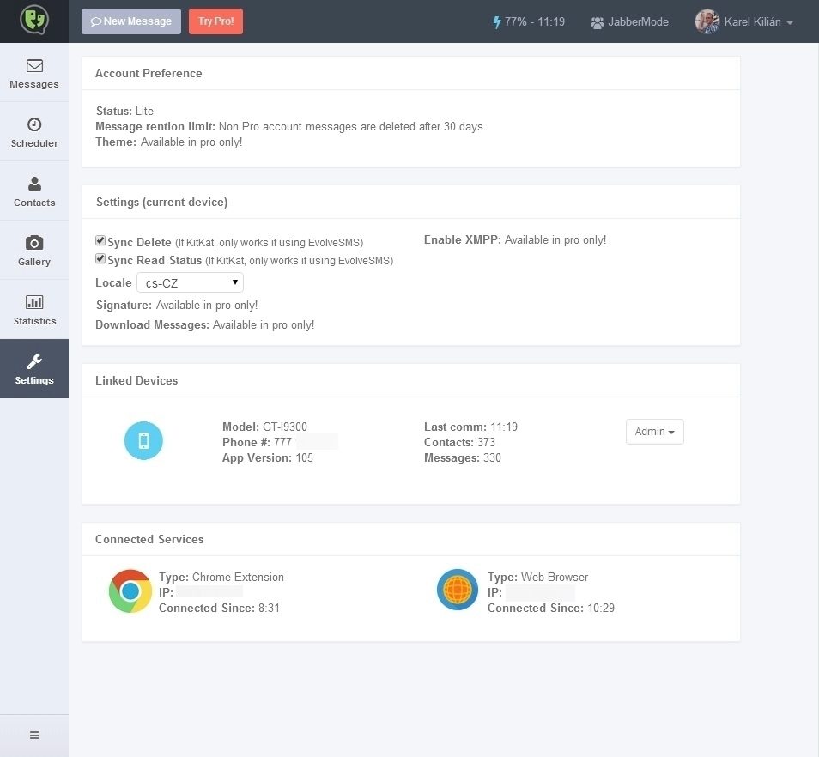
Task: Click Theme: Available in pro only!
Action: point(169,142)
